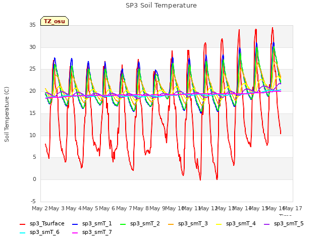Screen dimensions: 323x242
Task: Click the 20 y-axis tick label
Action: point(32,91)
